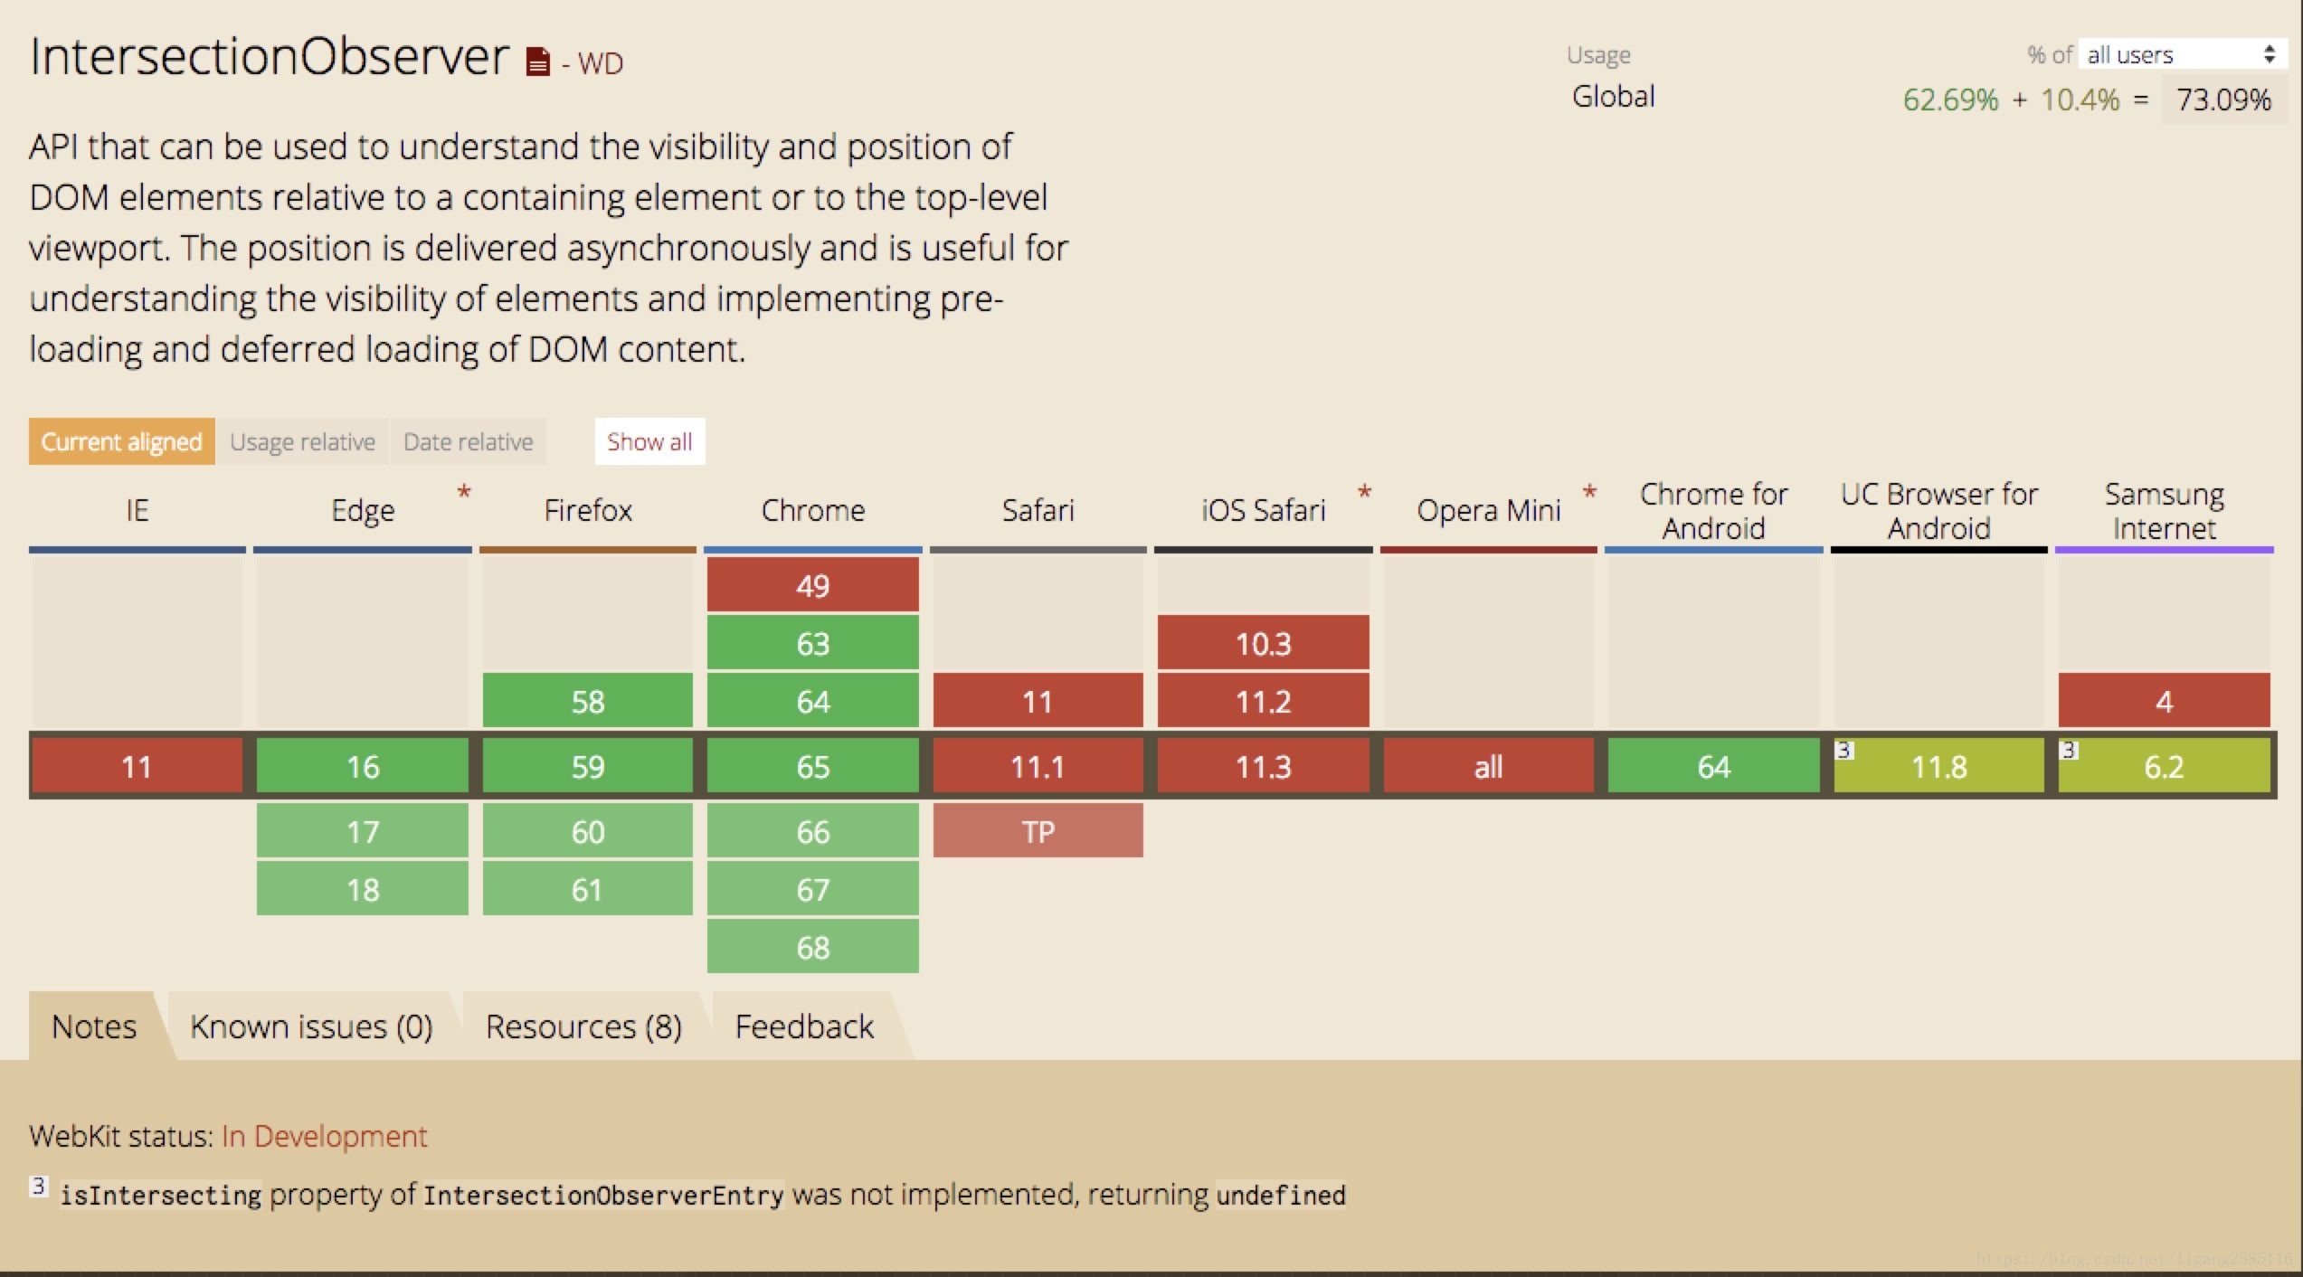Select the Usage relative toggle
The image size is (2303, 1277).
click(299, 442)
